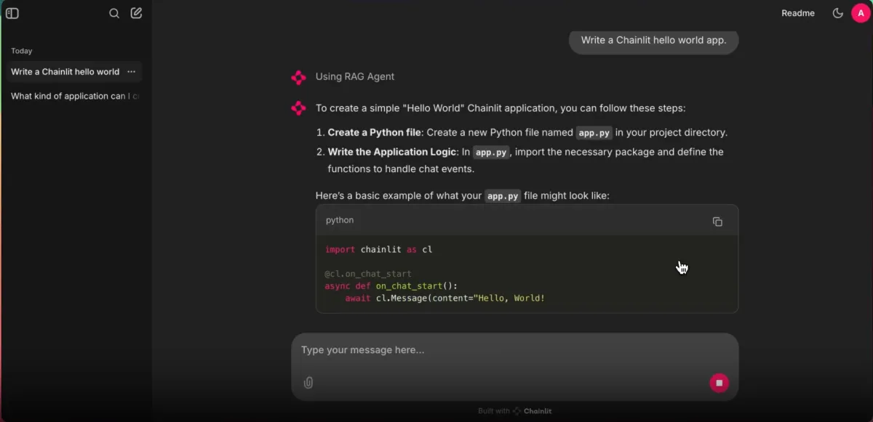873x422 pixels.
Task: Click the 'async def on_chat_start():' code line
Action: [x=391, y=286]
